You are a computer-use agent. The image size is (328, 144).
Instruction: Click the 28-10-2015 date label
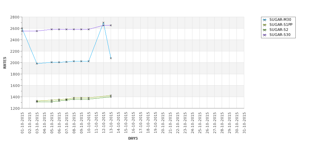(x=222, y=123)
